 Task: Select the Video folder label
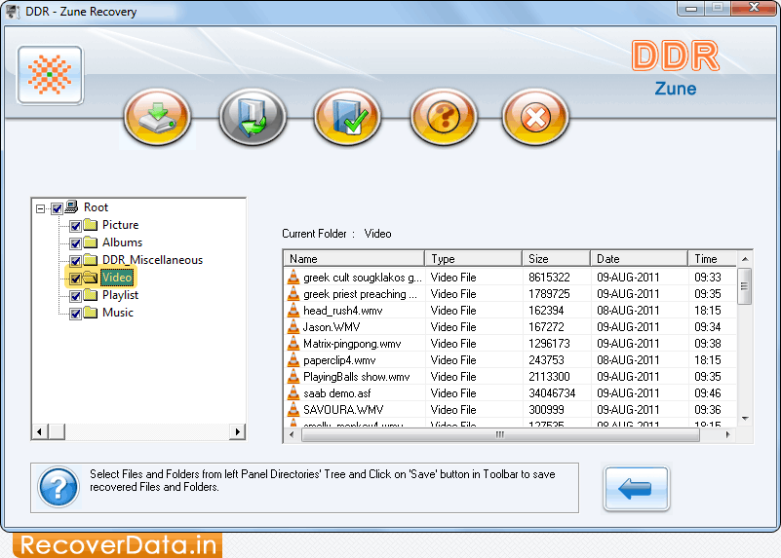click(x=117, y=278)
